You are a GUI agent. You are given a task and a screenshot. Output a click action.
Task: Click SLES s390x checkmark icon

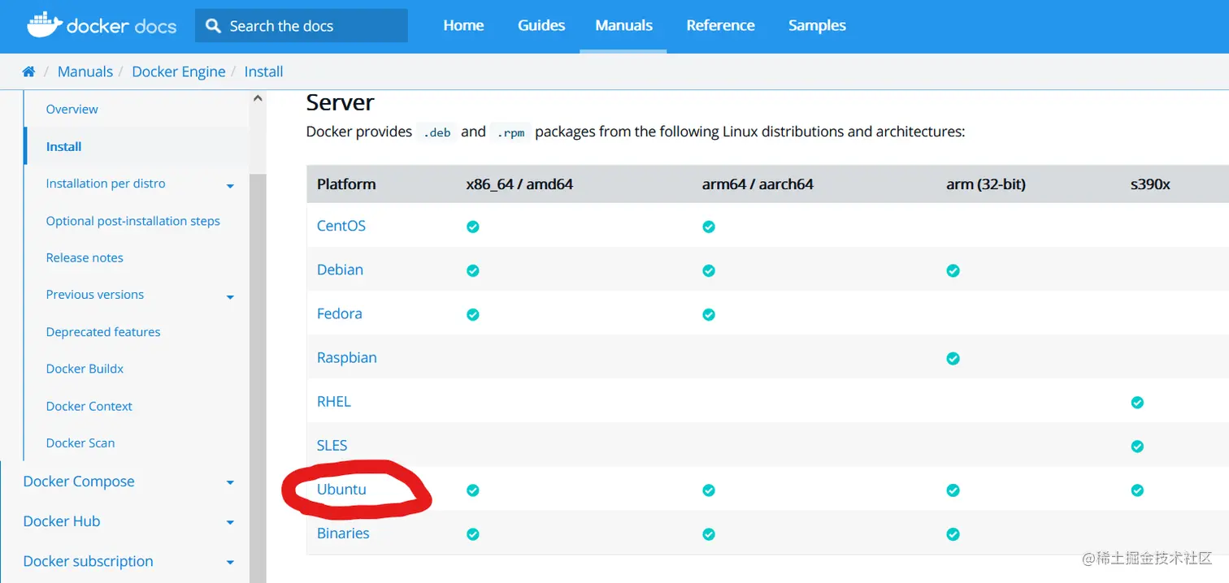point(1138,446)
